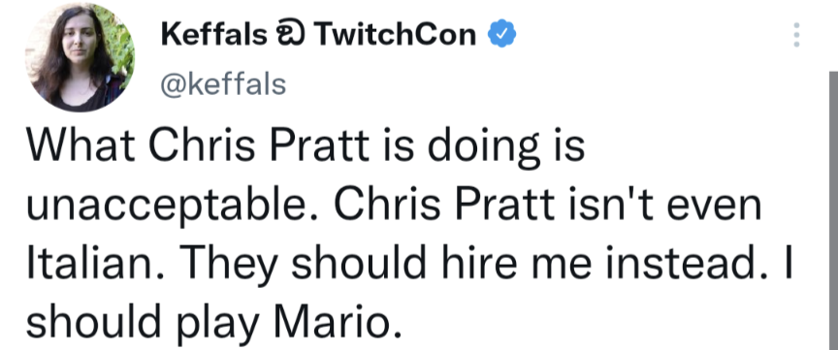
Task: Click "Chris Pratt" in the first line
Action: (x=259, y=144)
